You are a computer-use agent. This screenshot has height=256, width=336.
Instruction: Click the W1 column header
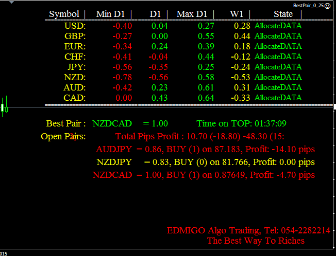237,14
